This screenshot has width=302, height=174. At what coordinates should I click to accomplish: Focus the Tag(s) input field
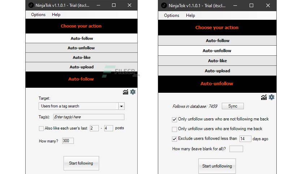pos(89,117)
